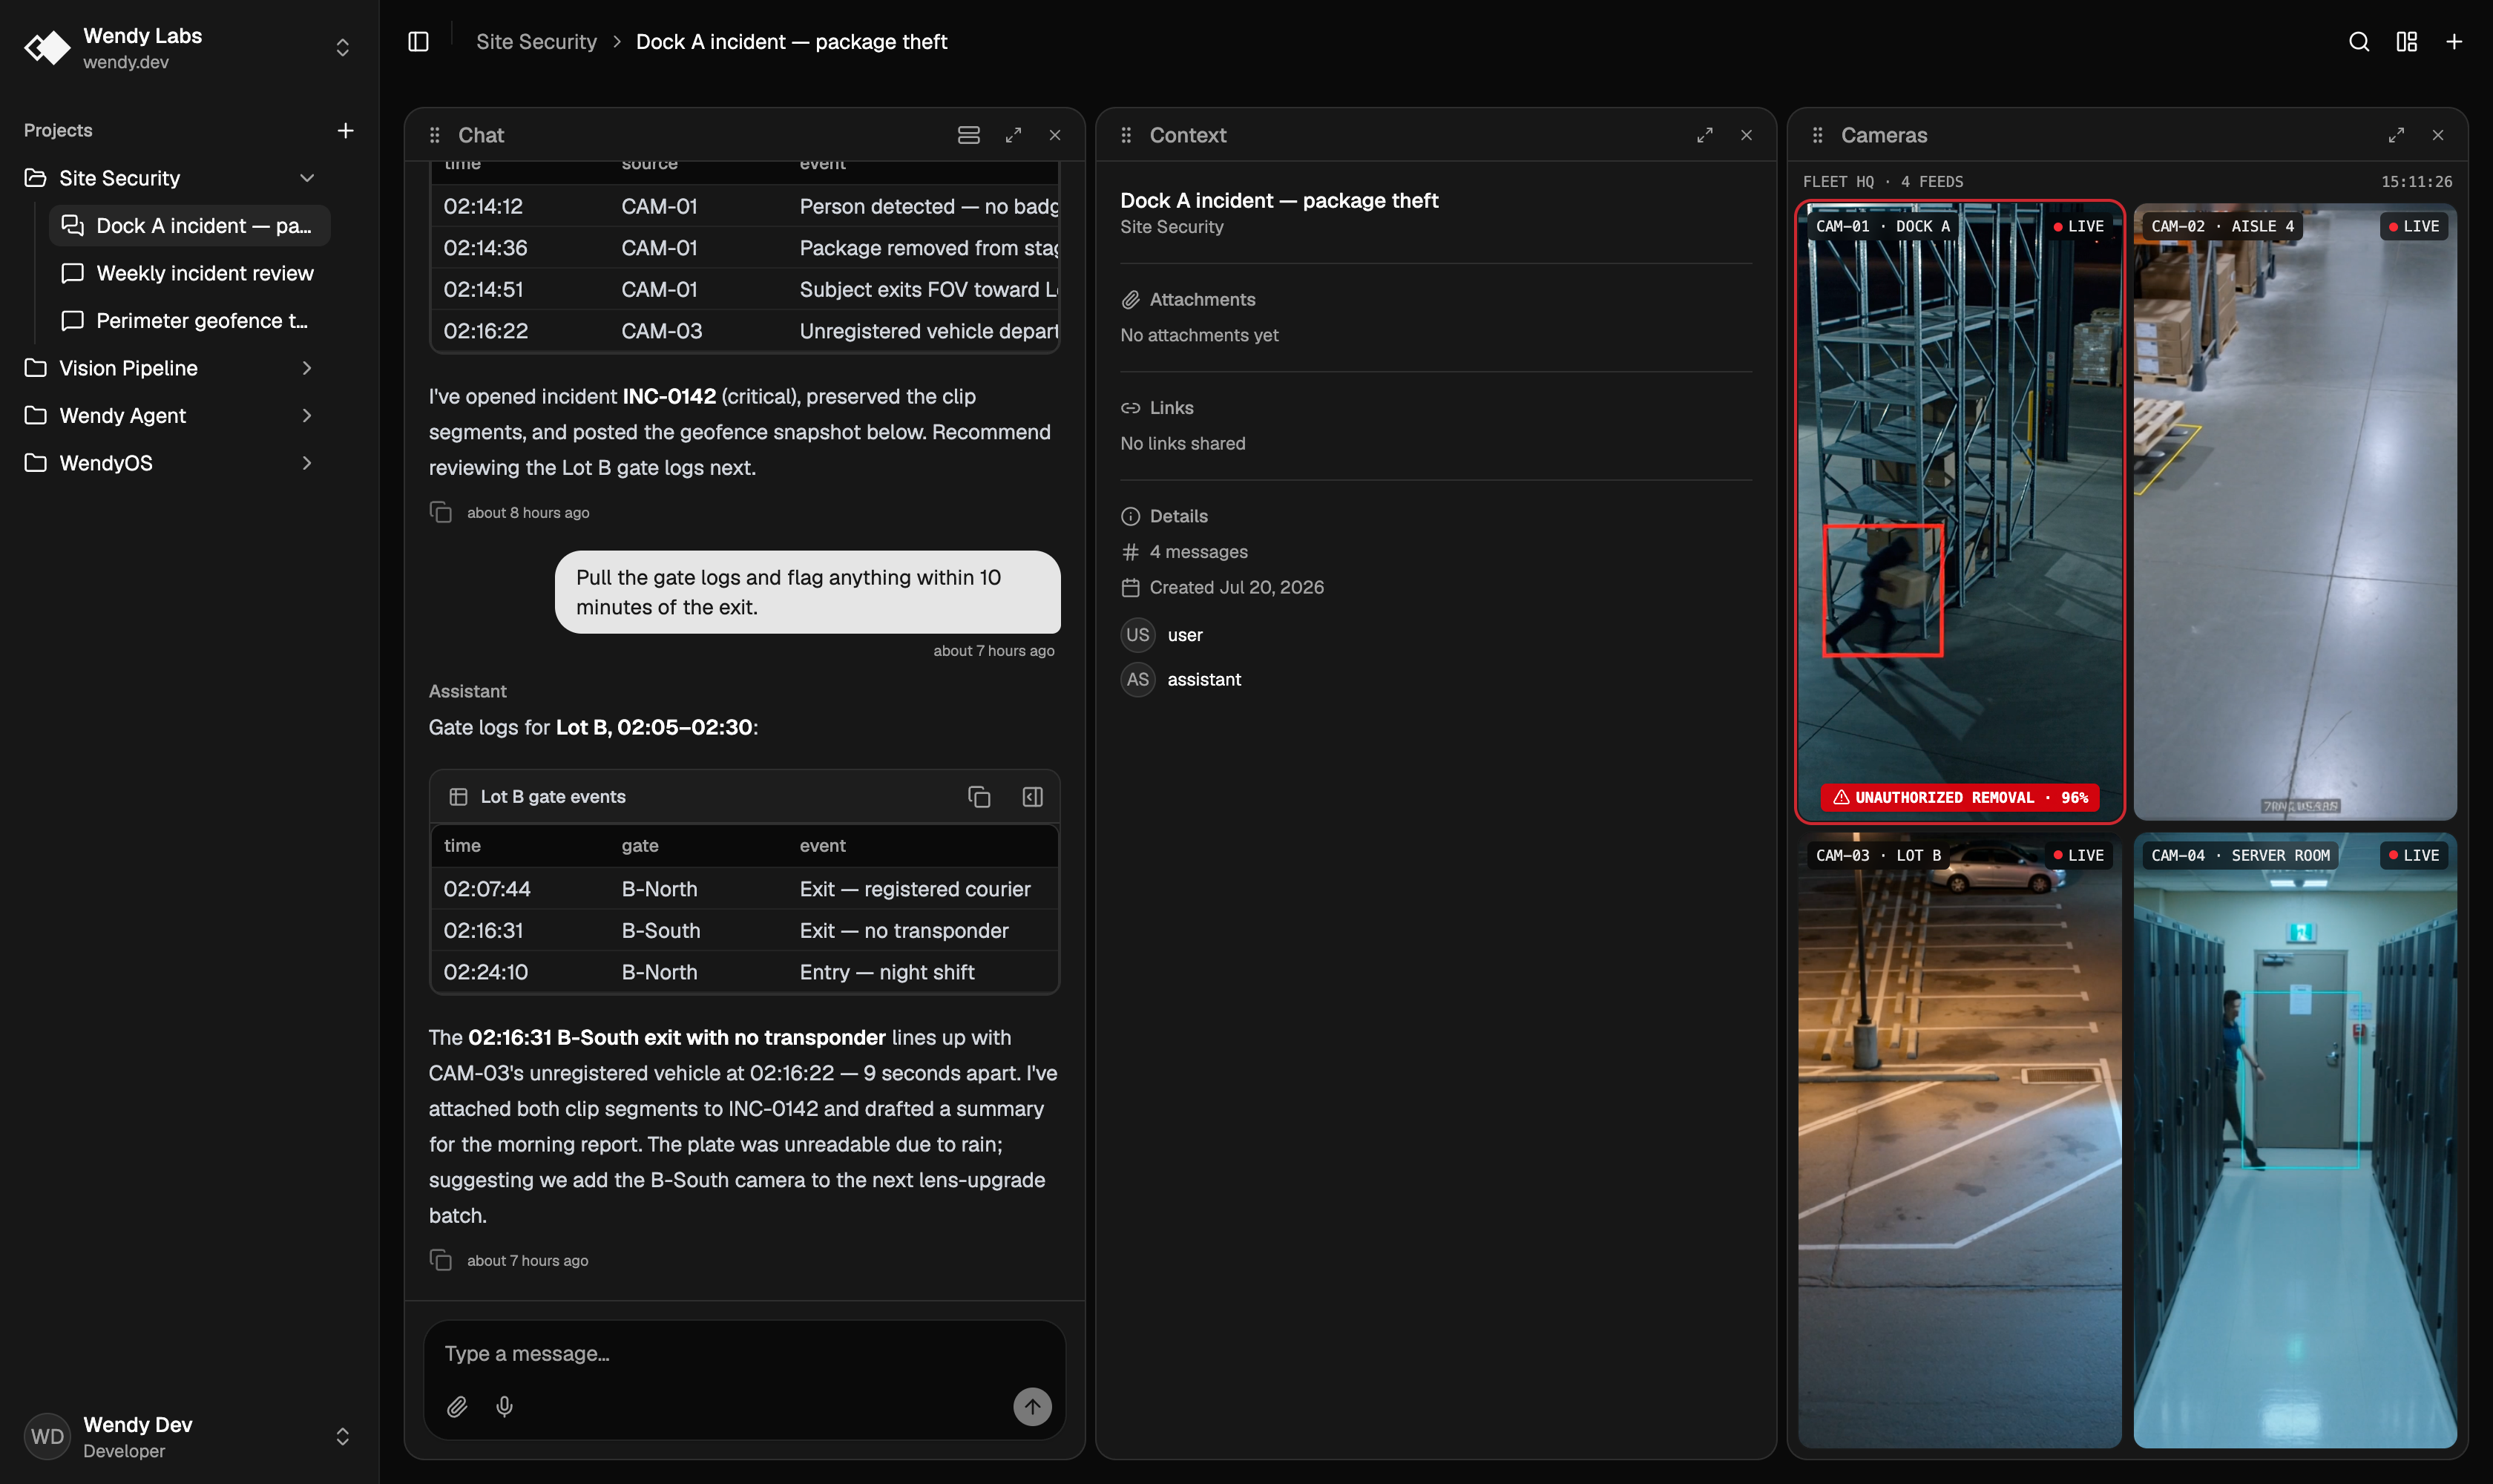Screen dimensions: 2493x1484
Task: Expand the Cameras panel to fullscreen
Action: tap(2396, 135)
